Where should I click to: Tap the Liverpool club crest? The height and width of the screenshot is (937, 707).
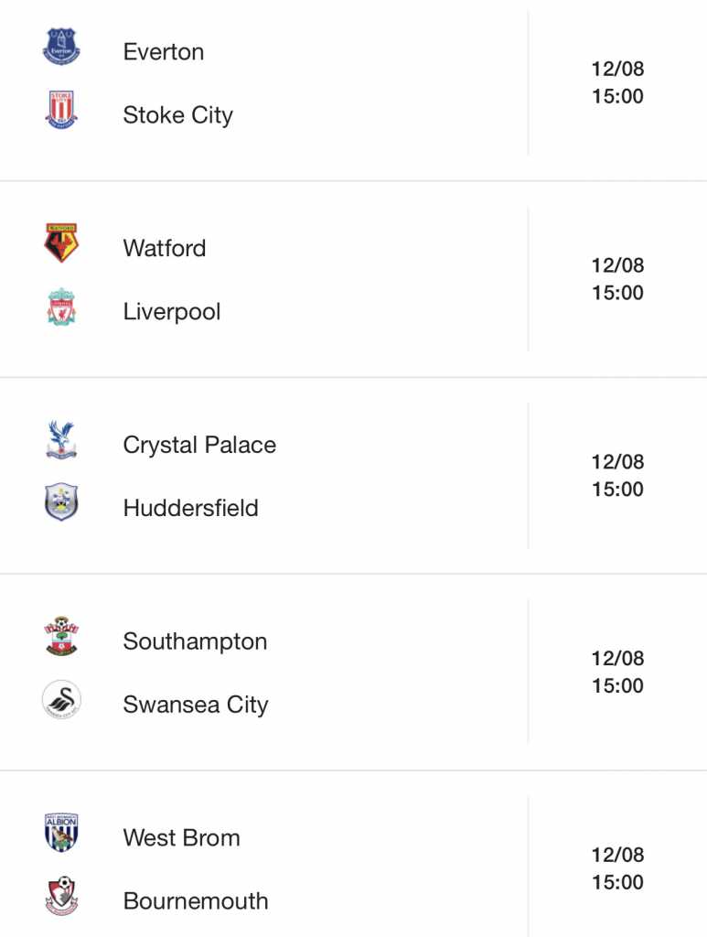[x=61, y=307]
